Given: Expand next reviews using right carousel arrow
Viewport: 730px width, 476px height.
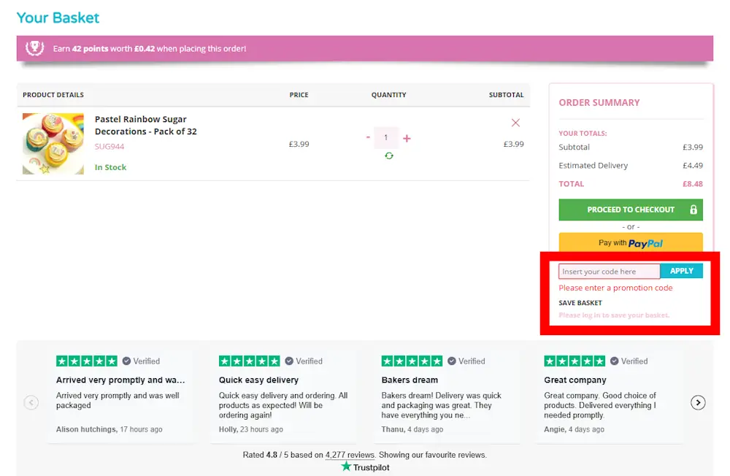Looking at the screenshot, I should coord(698,402).
